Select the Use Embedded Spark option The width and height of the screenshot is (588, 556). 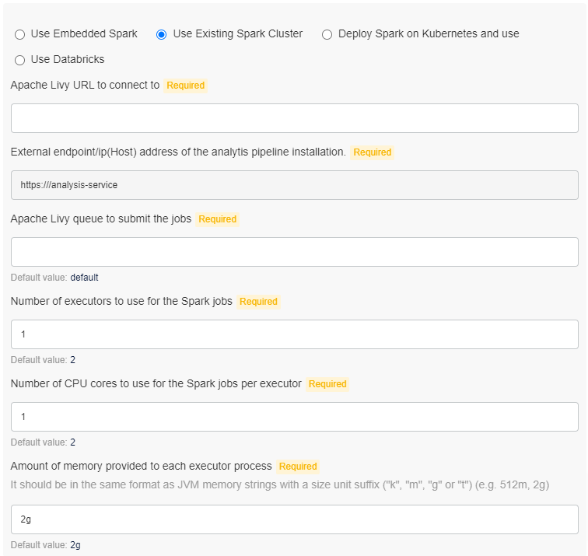(x=20, y=34)
